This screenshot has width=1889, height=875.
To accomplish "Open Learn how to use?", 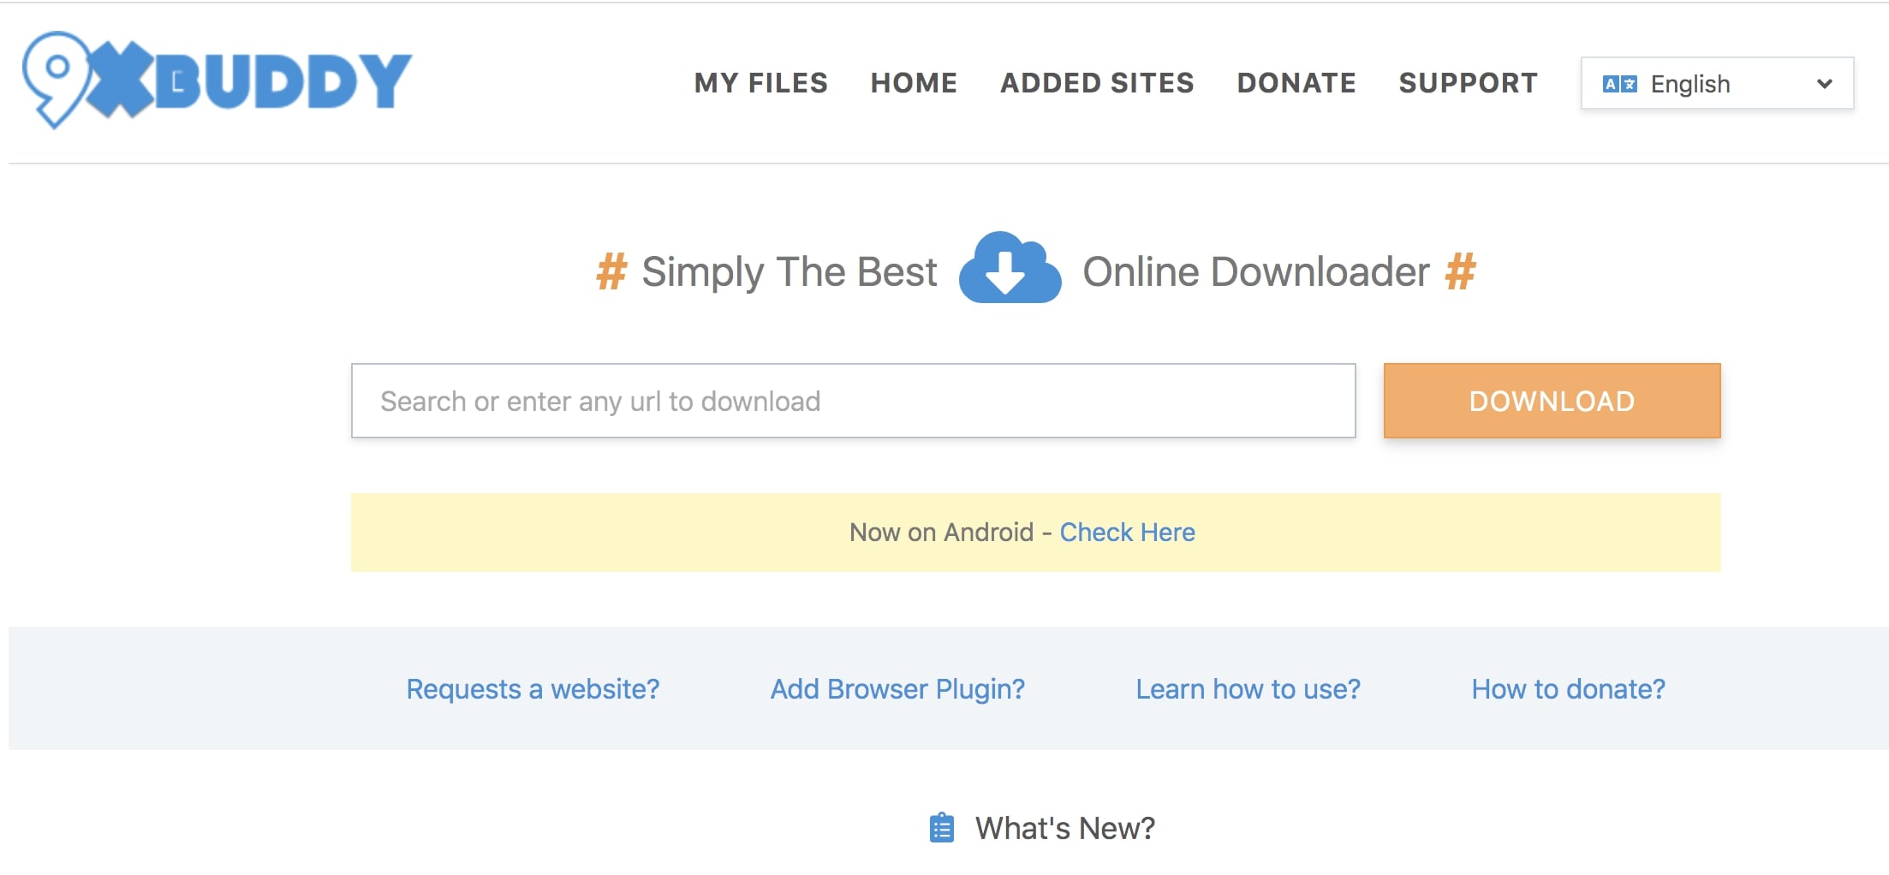I will pos(1248,688).
